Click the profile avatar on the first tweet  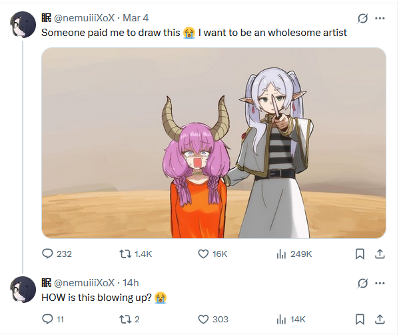coord(23,25)
